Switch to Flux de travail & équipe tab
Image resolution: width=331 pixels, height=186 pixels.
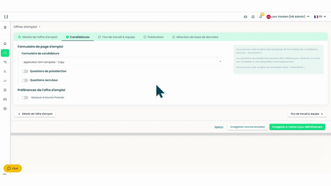pos(117,37)
